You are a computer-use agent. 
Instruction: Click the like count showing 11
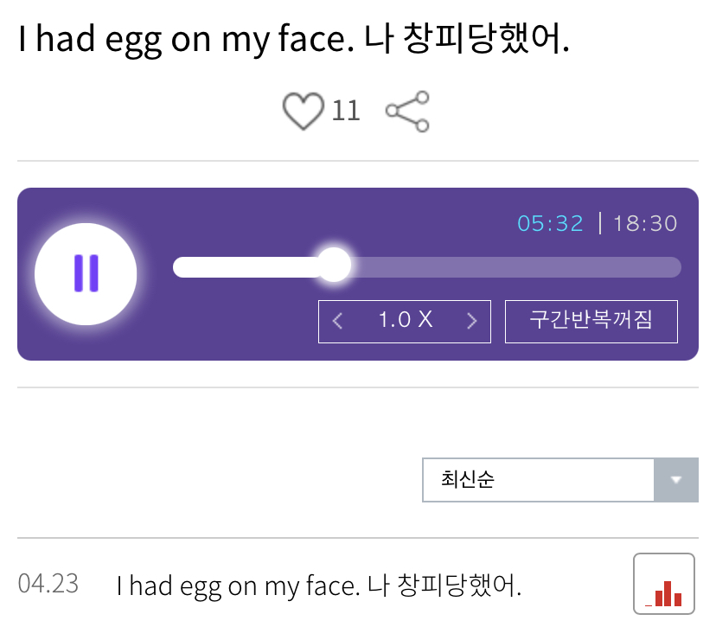coord(347,111)
